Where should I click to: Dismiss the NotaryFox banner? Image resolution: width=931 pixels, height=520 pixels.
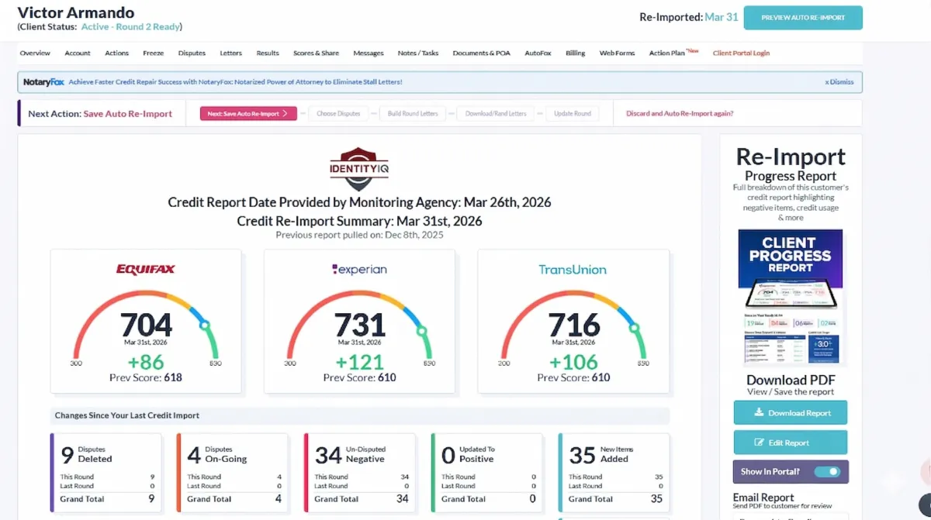[839, 81]
